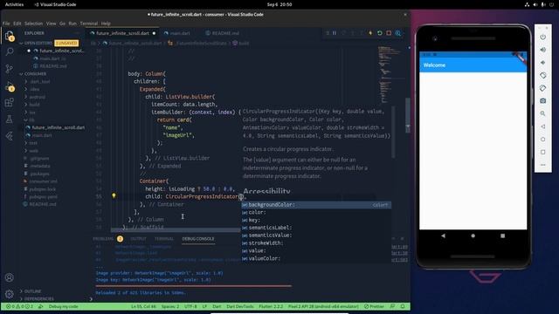Viewport: 559px width, 314px height.
Task: Tap the phone screen recents navigation button
Action: 503,235
